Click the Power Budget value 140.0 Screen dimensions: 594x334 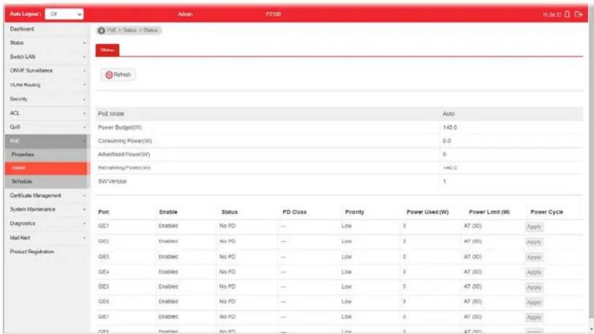(449, 128)
